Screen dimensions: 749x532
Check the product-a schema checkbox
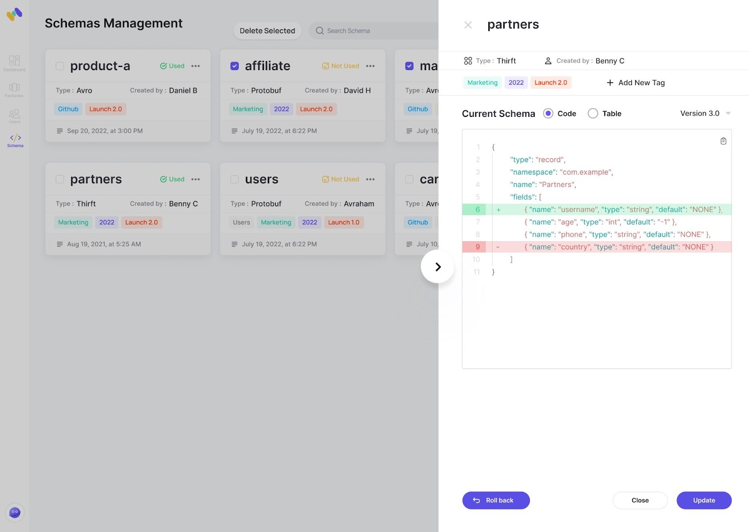coord(60,66)
